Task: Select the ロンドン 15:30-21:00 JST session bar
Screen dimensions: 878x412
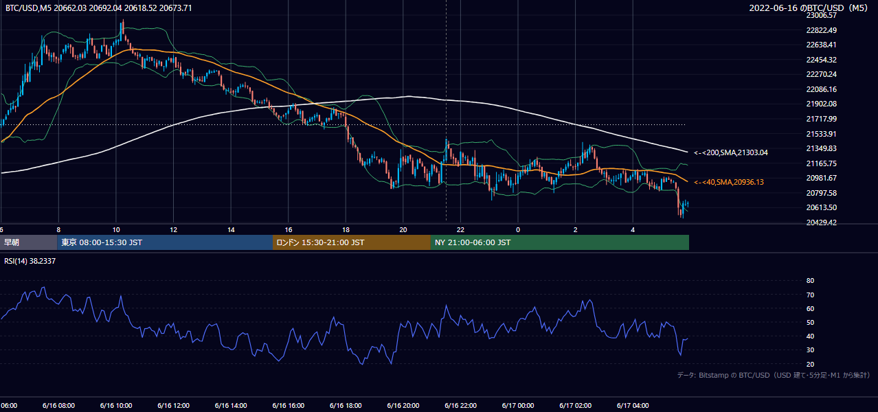Action: (x=352, y=242)
